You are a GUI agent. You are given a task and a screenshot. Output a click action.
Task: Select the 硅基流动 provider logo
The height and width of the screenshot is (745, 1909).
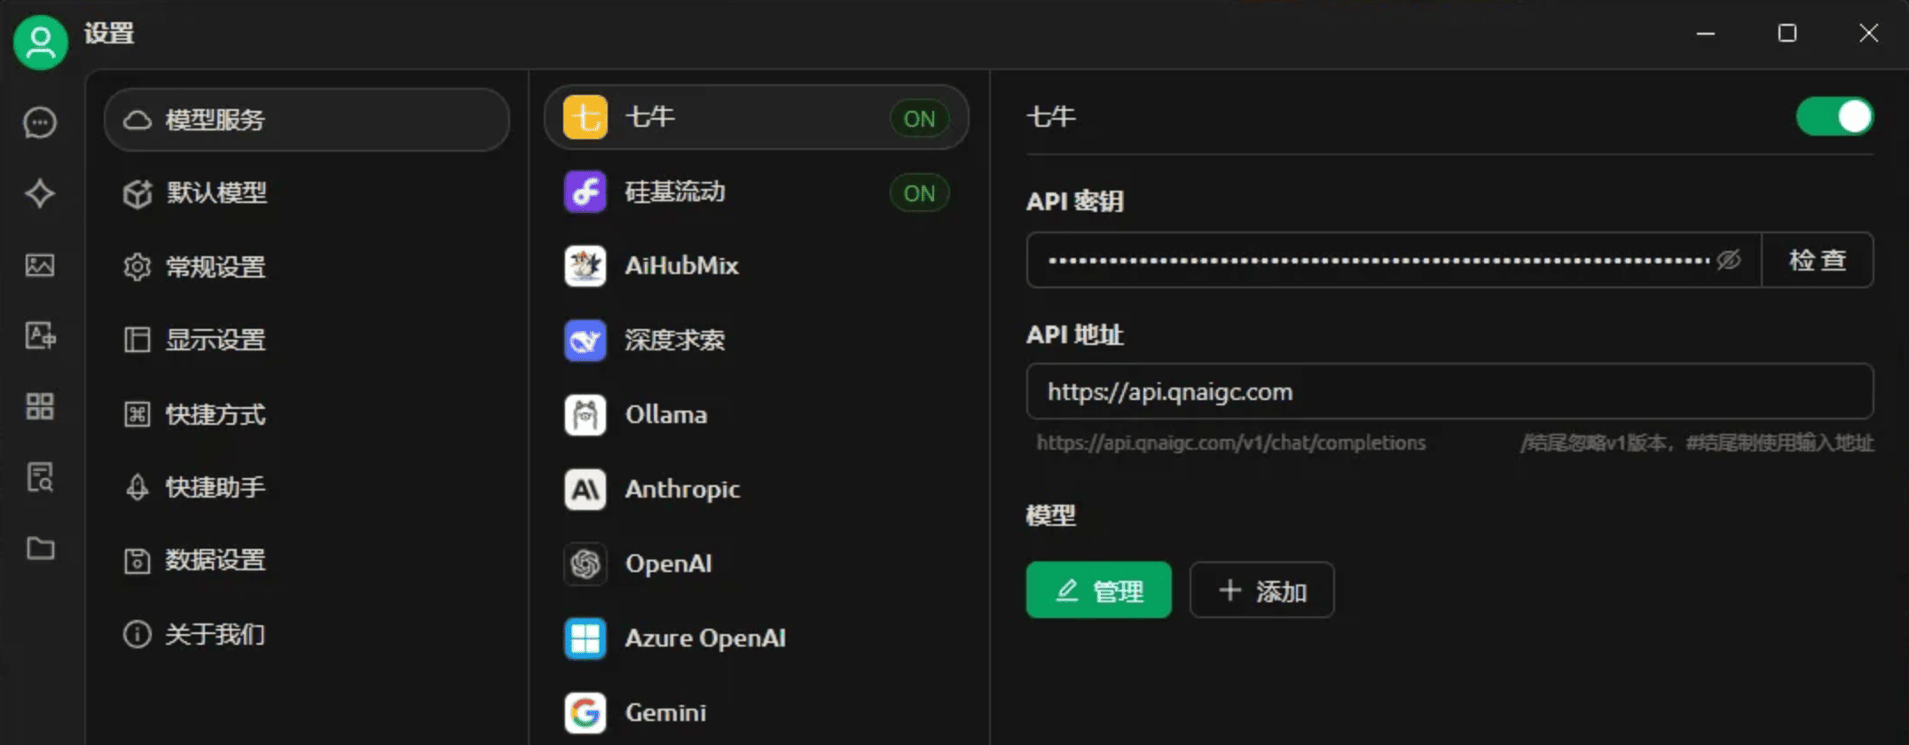coord(585,192)
